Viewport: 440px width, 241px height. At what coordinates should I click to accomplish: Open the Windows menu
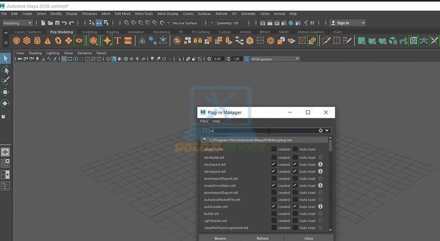click(x=90, y=13)
